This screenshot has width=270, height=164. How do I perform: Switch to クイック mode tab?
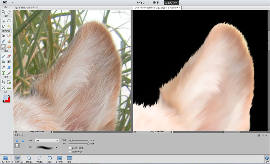click(141, 3)
